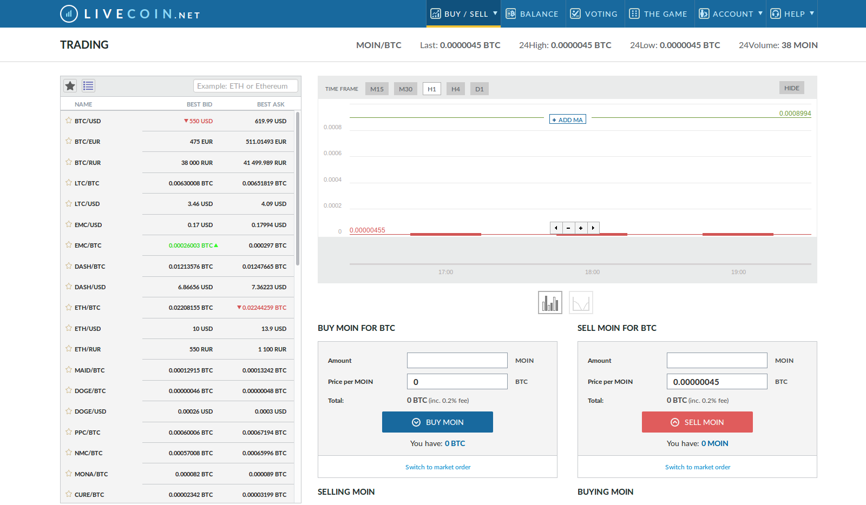Focus the buy Price per MOIN field
The width and height of the screenshot is (866, 505).
tap(457, 381)
